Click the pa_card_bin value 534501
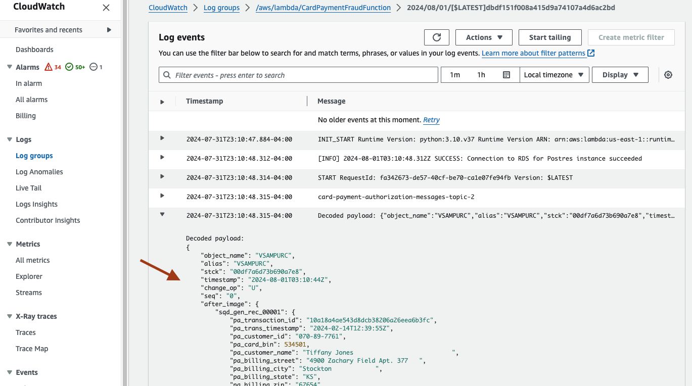 295,345
